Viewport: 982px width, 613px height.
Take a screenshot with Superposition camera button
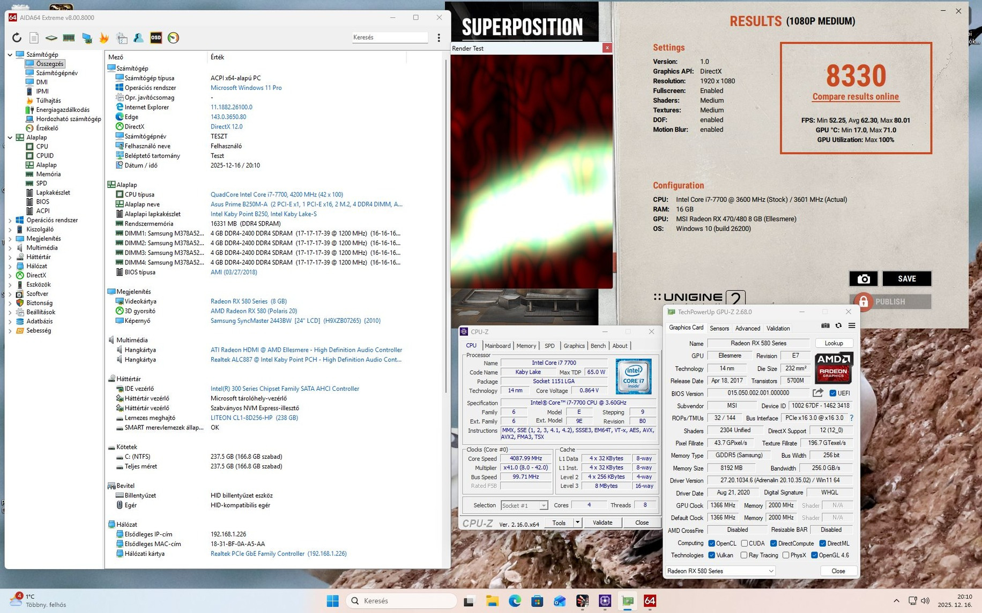(863, 279)
